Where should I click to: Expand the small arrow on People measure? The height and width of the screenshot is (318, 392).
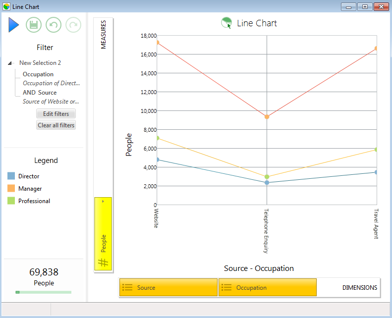[103, 201]
